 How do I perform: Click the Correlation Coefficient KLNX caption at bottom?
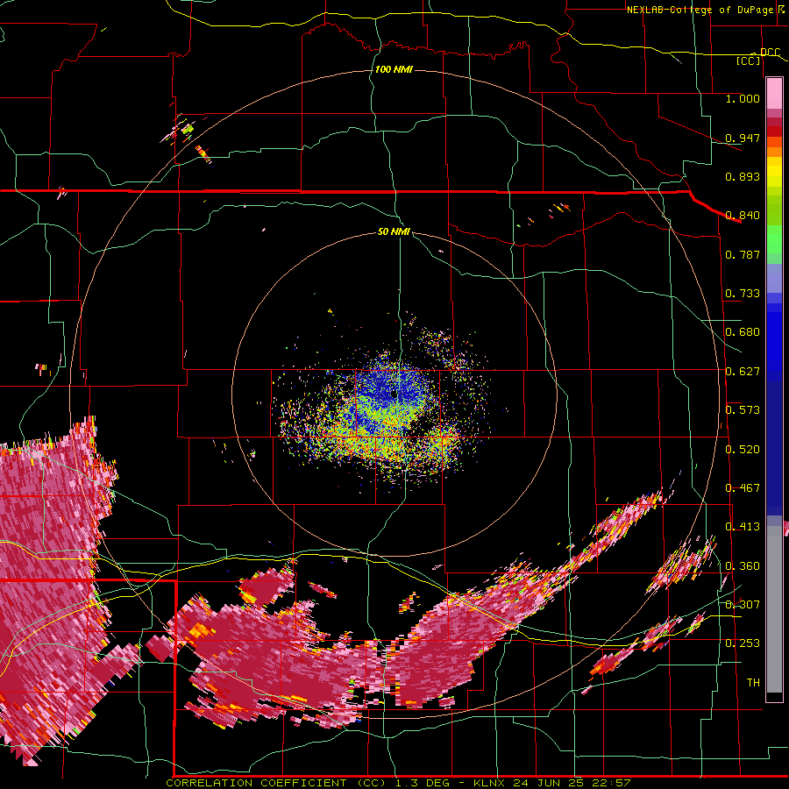(x=398, y=783)
